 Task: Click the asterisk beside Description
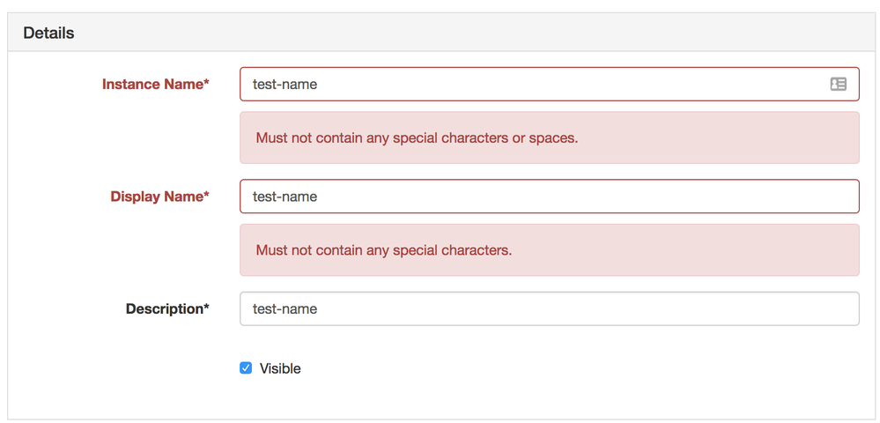click(x=207, y=308)
